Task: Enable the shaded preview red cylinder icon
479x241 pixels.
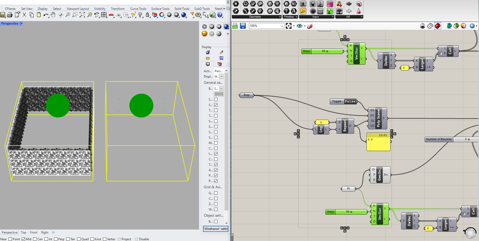Action: coord(438,26)
